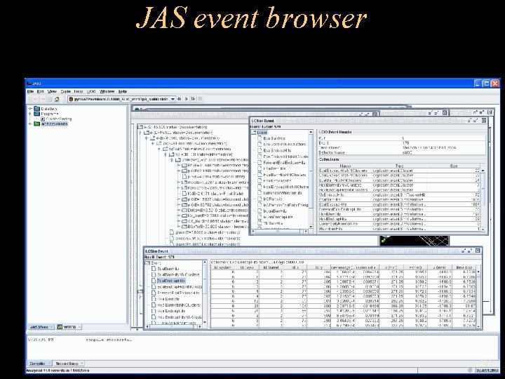Click the DataSets folder icon
This screenshot has height=379, width=505.
tap(37, 109)
